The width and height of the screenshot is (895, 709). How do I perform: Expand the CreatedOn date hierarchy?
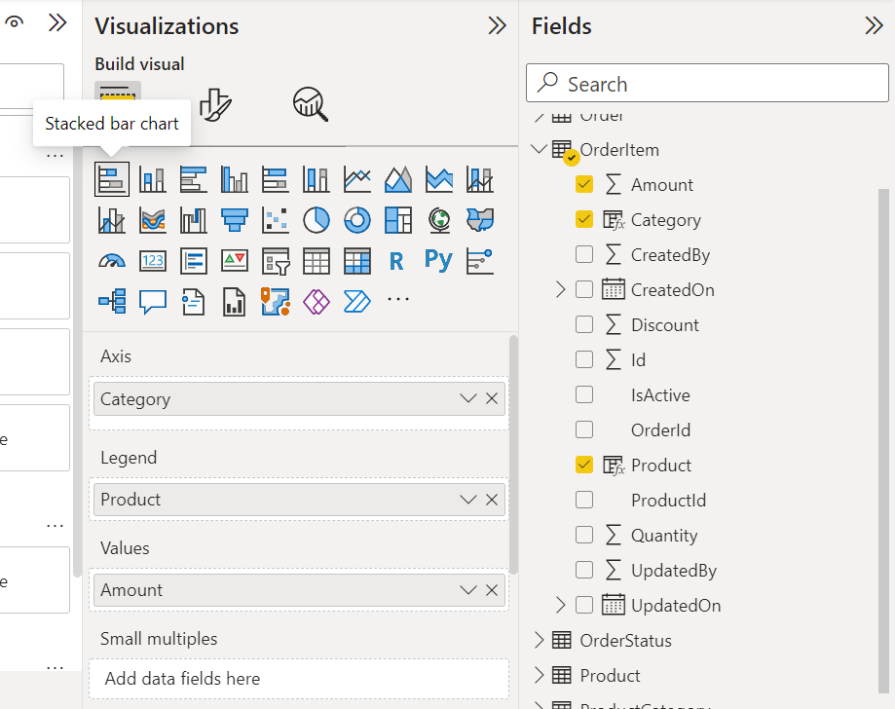click(560, 290)
